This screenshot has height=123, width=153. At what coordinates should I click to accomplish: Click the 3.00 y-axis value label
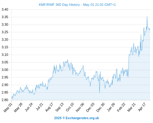point(5,70)
